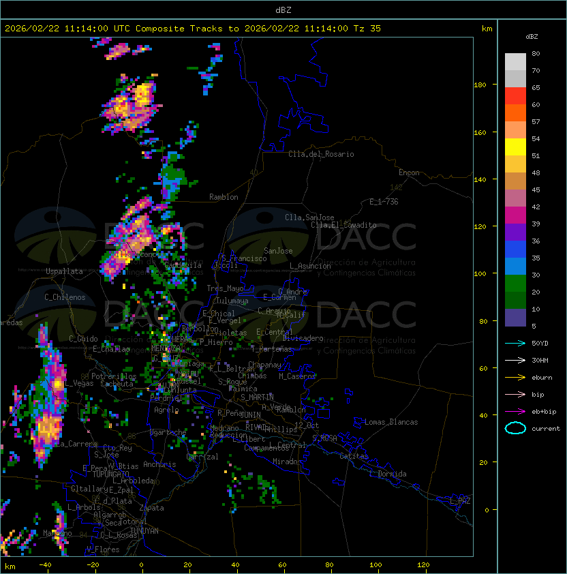The height and width of the screenshot is (574, 567).
Task: Click the 'Zapata' map label
Action: [x=151, y=508]
